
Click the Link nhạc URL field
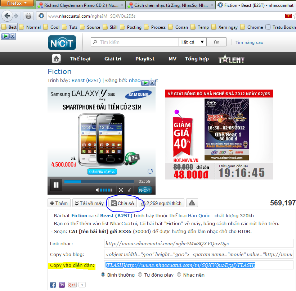point(198,244)
